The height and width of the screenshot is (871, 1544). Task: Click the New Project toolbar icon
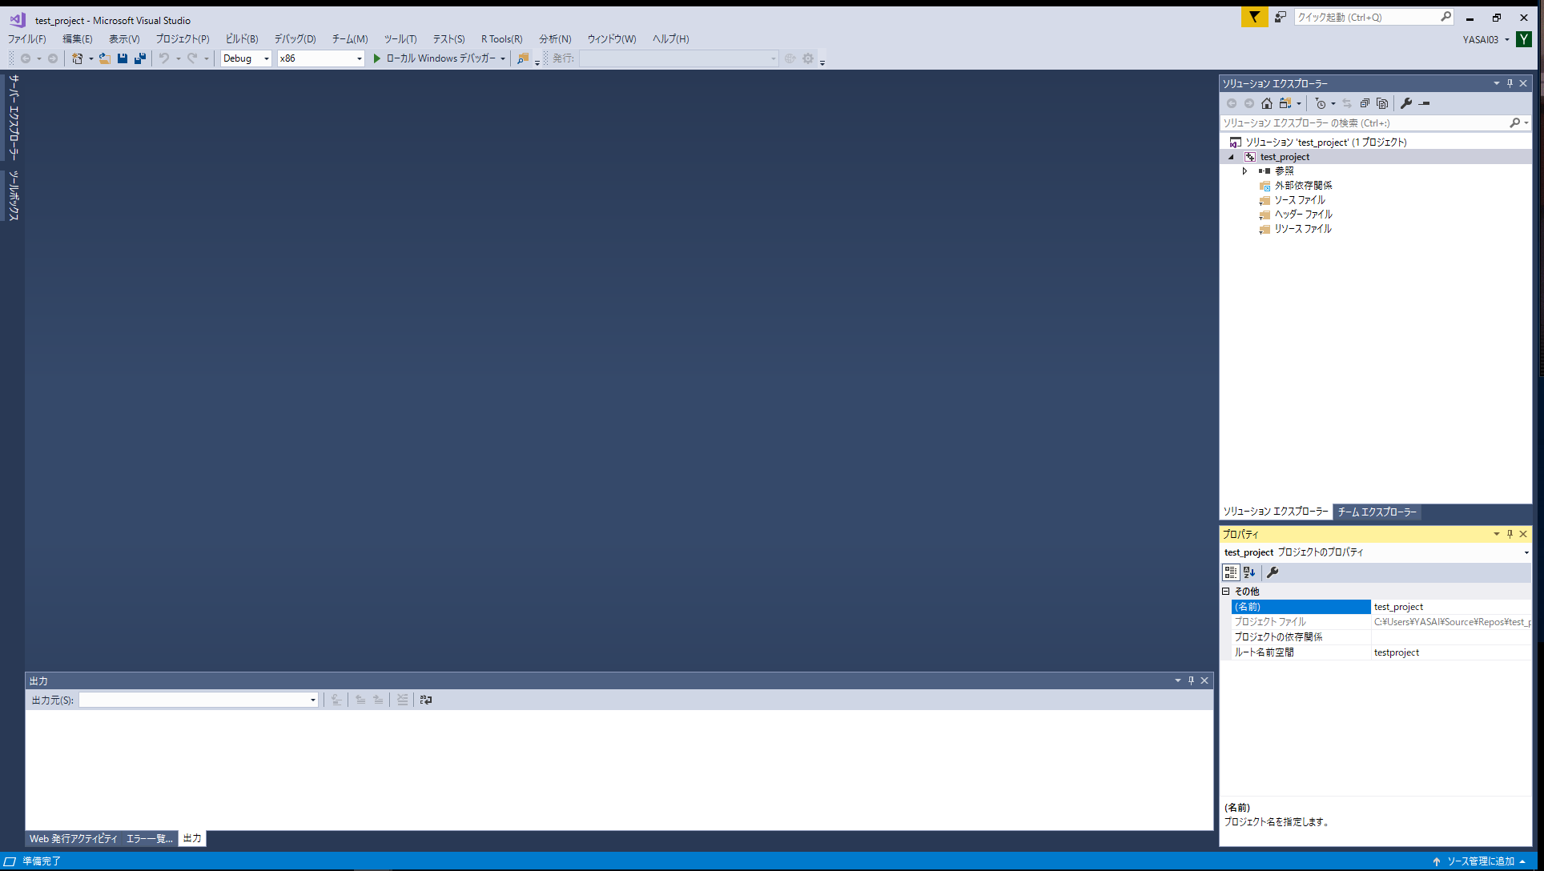78,58
